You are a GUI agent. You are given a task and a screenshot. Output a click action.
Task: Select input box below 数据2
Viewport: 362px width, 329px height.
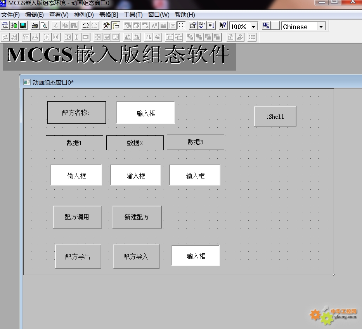coord(135,175)
